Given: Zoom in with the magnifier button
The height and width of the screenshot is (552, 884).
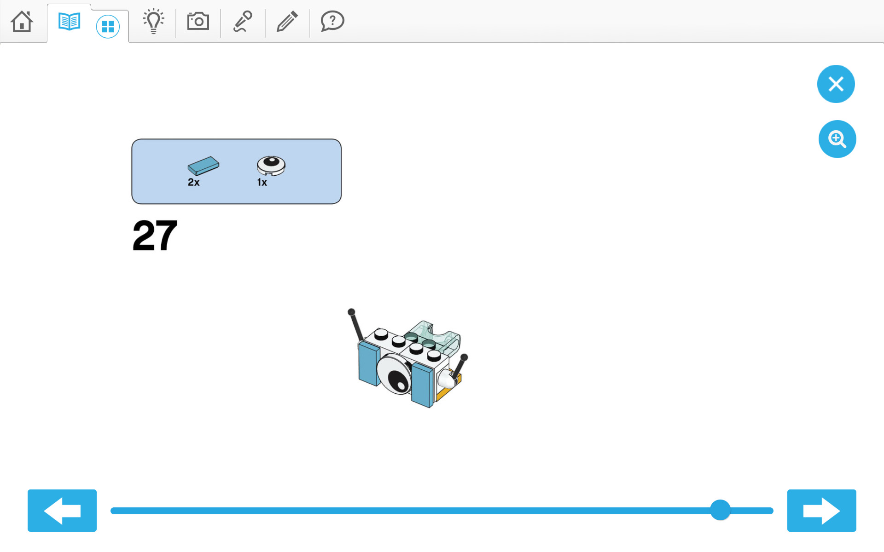Looking at the screenshot, I should click(837, 139).
